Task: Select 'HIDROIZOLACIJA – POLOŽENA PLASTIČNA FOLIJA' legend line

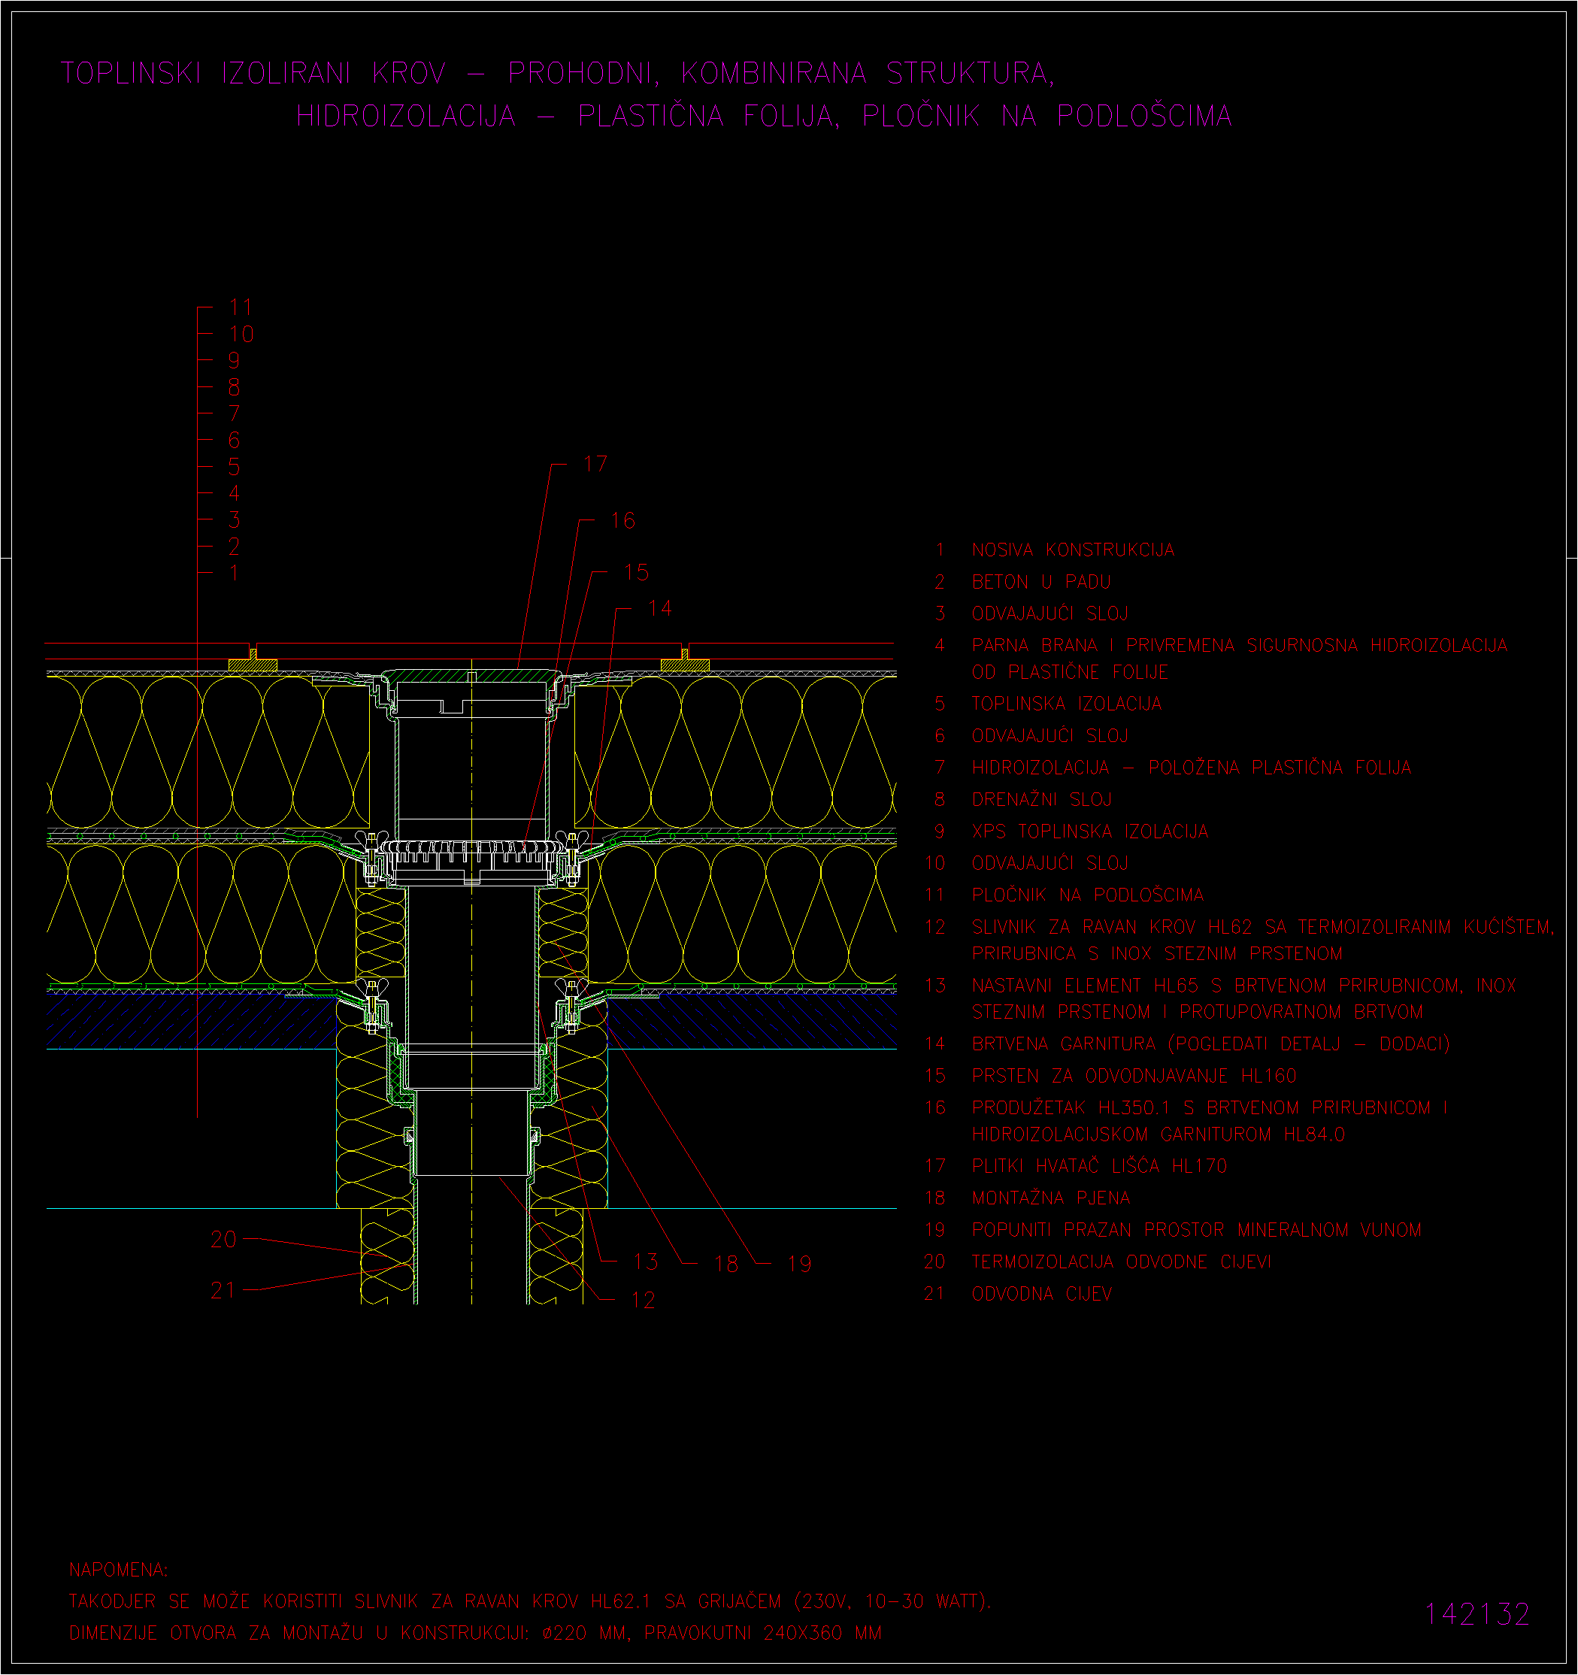Action: (x=1192, y=768)
